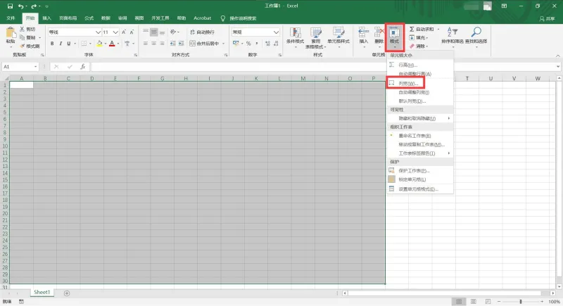The width and height of the screenshot is (563, 306).
Task: Click Merge and Center (合并后居中)
Action: pyautogui.click(x=204, y=44)
